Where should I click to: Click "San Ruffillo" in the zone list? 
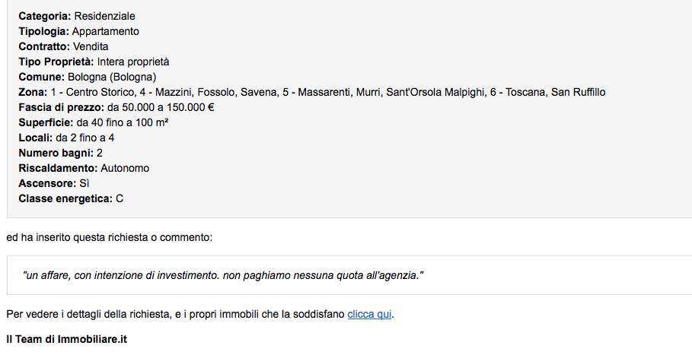click(x=578, y=92)
